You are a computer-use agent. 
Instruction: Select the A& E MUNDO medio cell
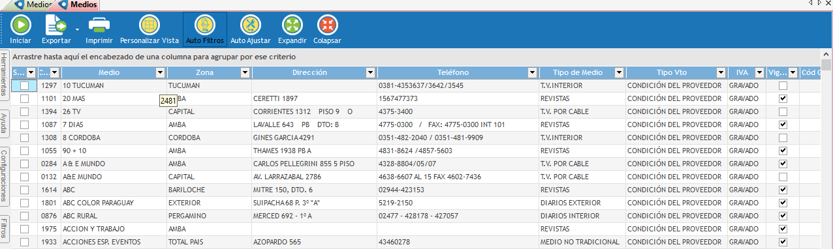tap(114, 164)
